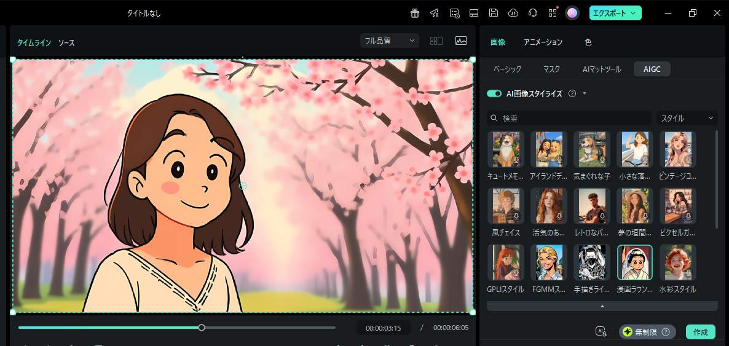Click the 作成 create button
The image size is (729, 346).
click(700, 332)
